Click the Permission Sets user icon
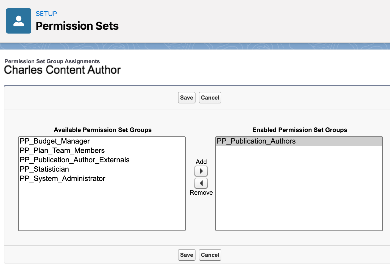The height and width of the screenshot is (264, 390). tap(19, 21)
